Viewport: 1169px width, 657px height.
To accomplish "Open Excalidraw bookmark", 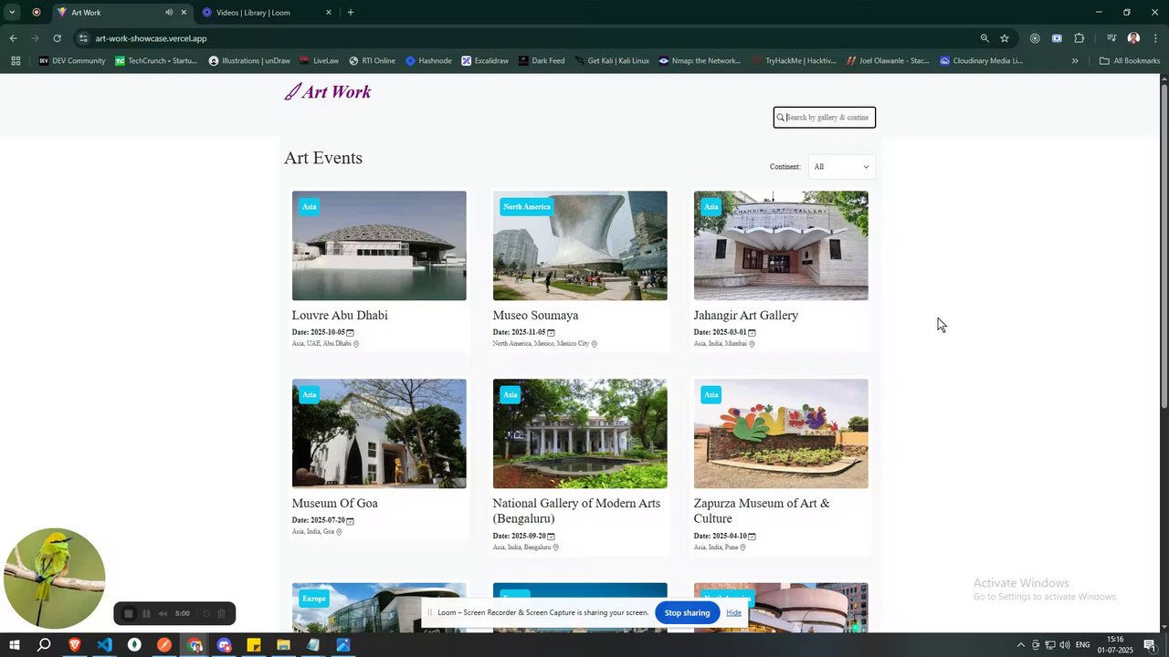I will (x=485, y=61).
